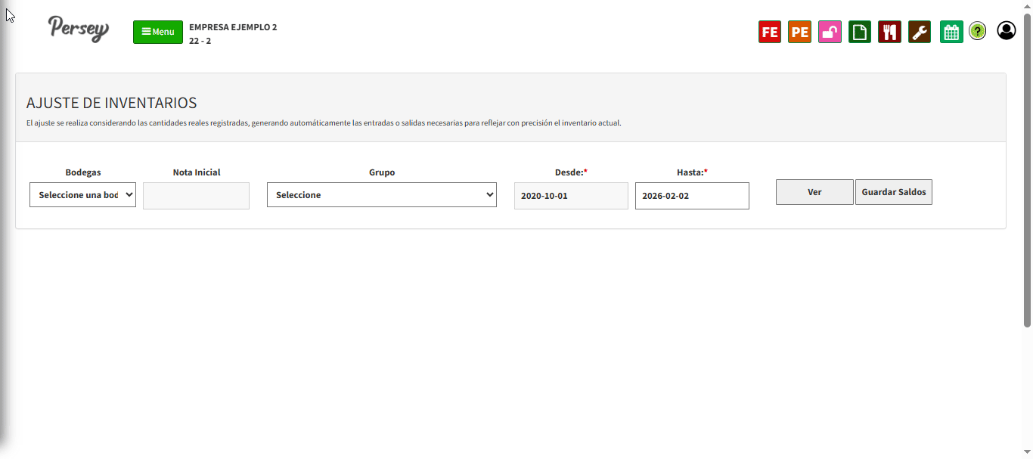
Task: Open the green document page icon
Action: (x=859, y=32)
